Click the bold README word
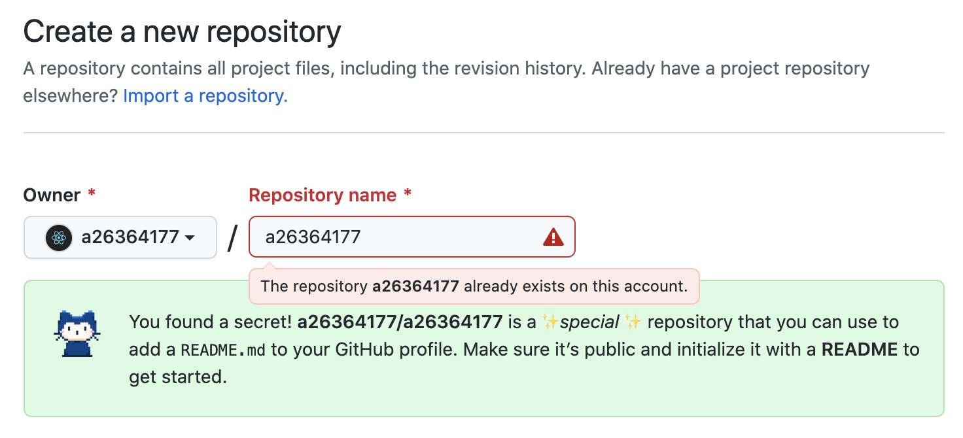This screenshot has width=963, height=438. [x=860, y=350]
